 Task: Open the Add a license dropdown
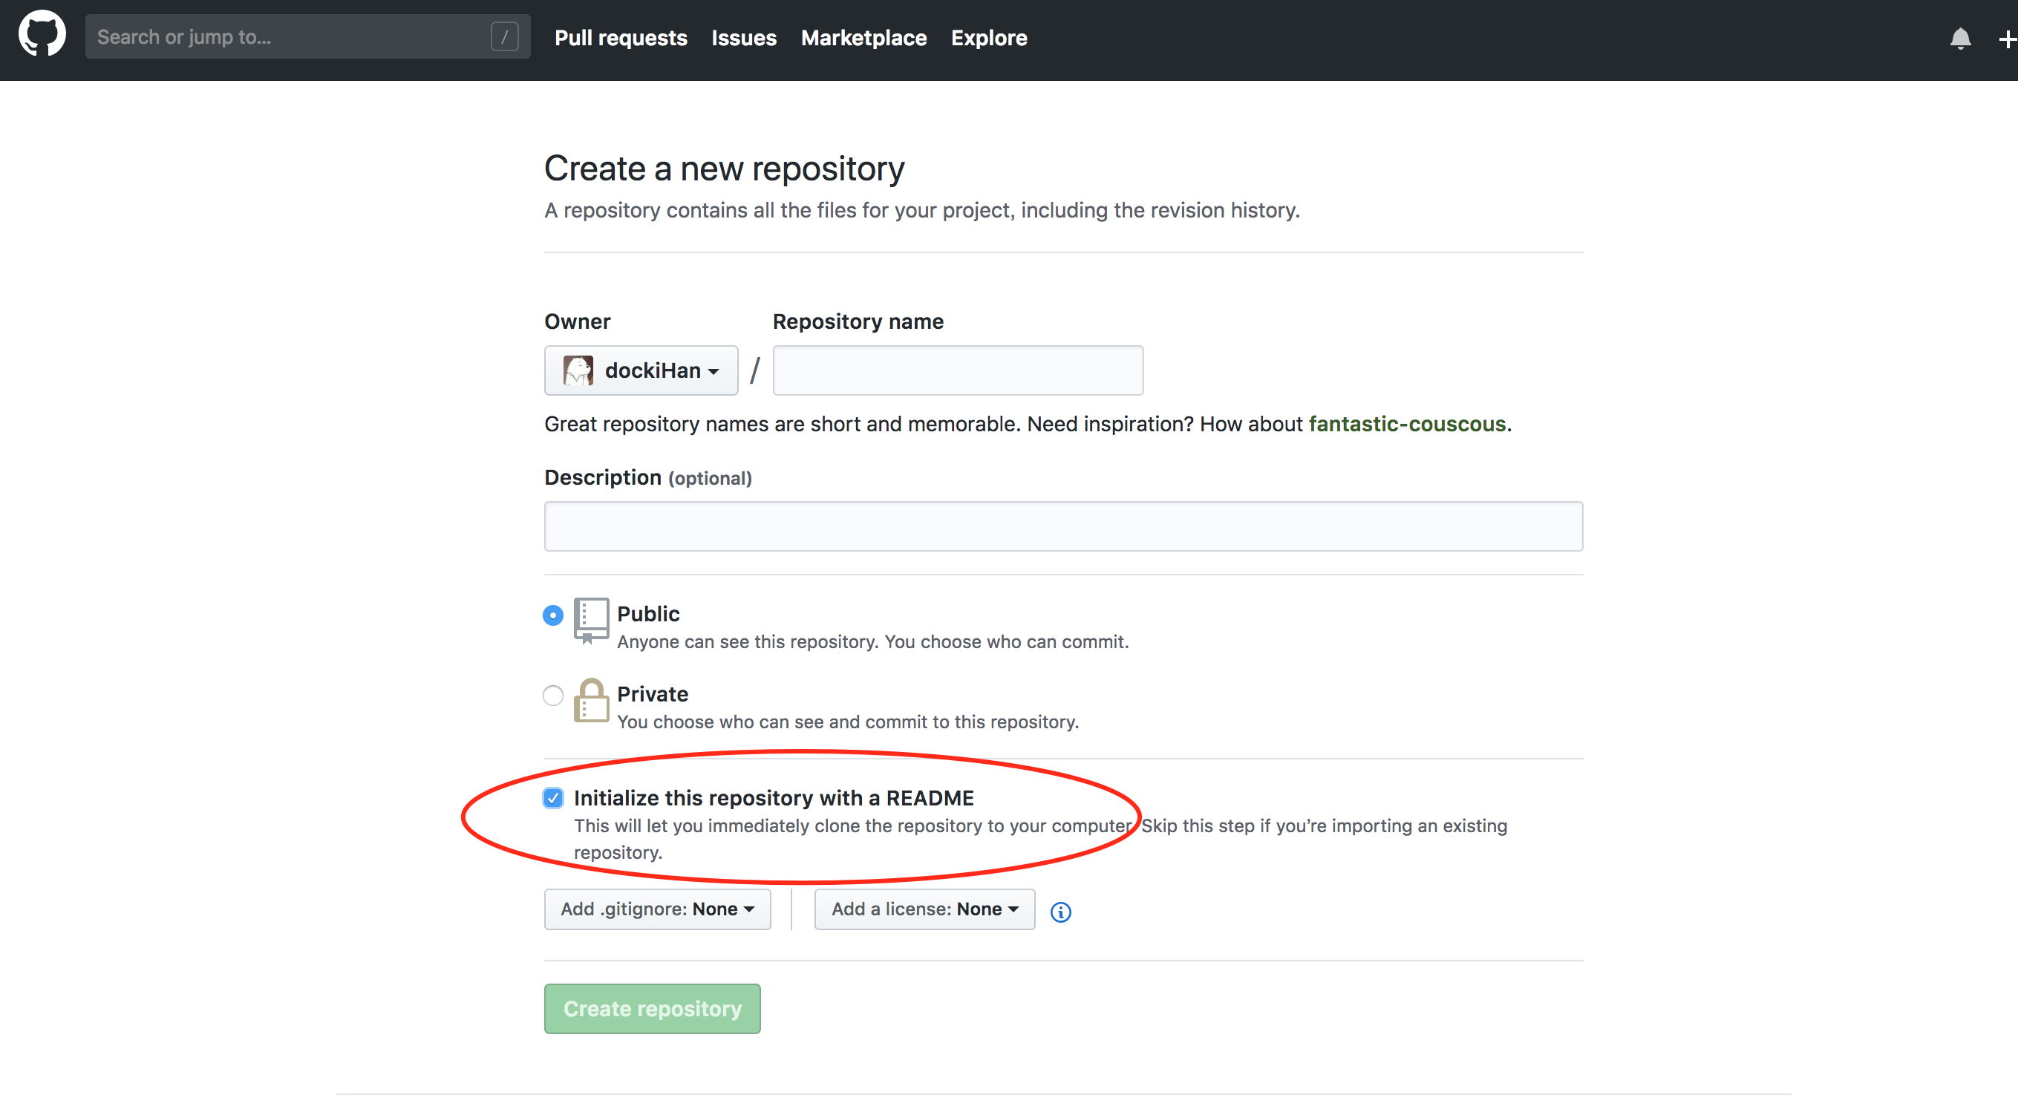coord(924,909)
